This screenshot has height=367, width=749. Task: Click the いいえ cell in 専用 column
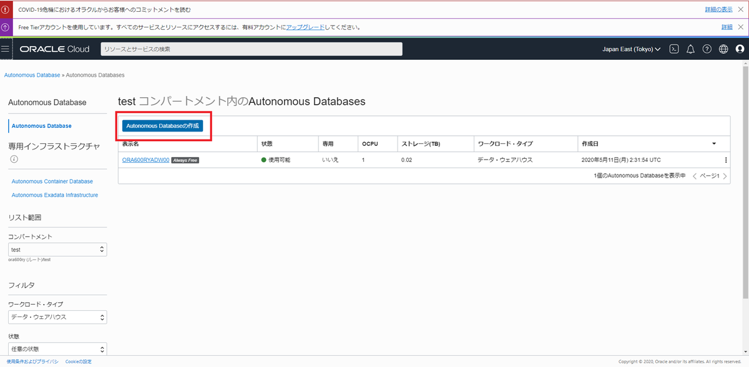coord(330,160)
